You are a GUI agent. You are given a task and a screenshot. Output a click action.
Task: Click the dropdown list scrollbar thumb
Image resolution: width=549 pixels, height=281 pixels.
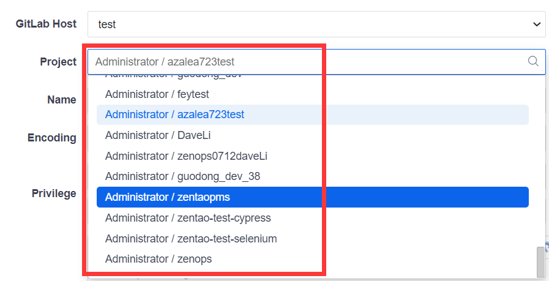[x=540, y=262]
